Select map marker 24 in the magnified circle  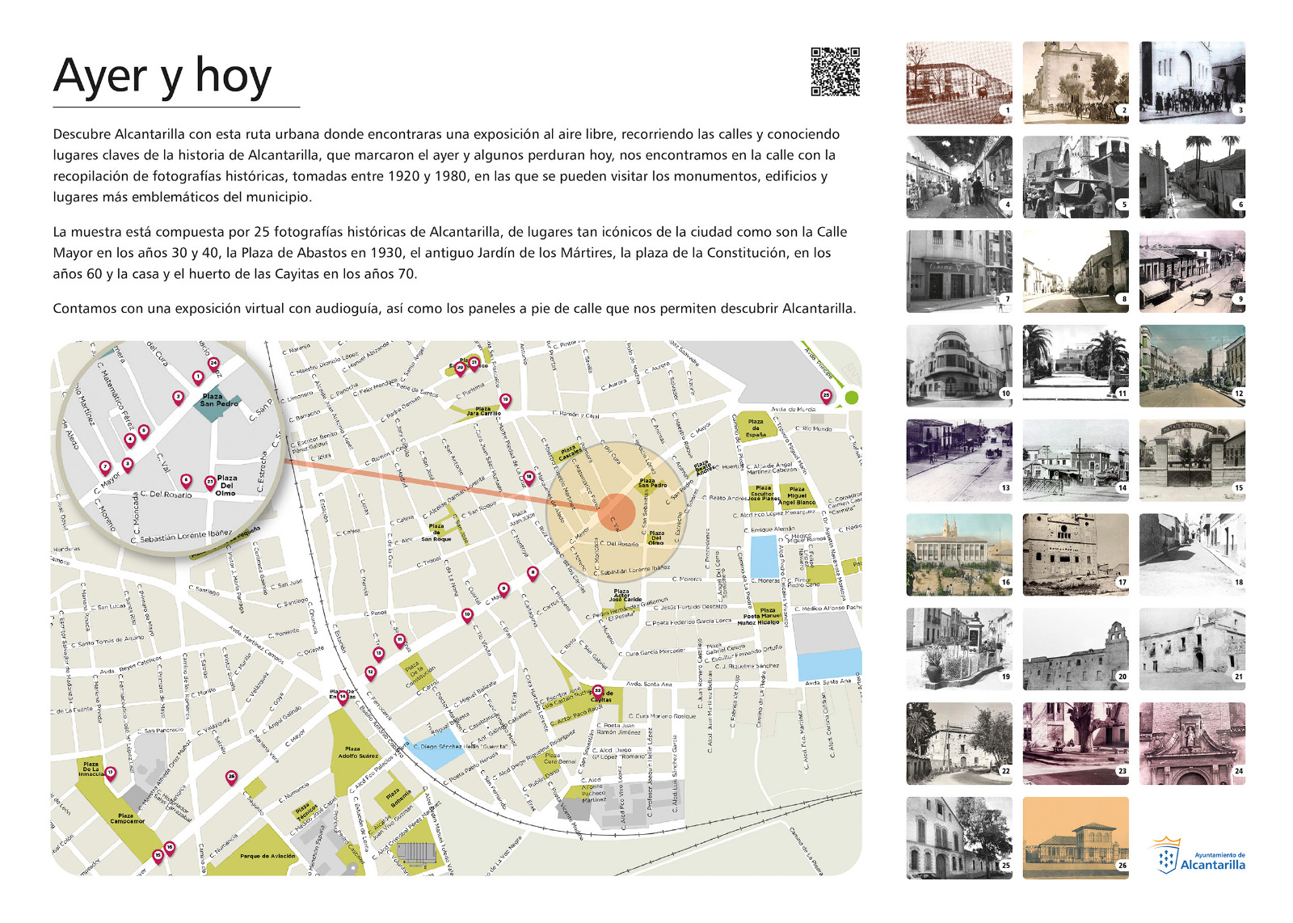[x=213, y=364]
